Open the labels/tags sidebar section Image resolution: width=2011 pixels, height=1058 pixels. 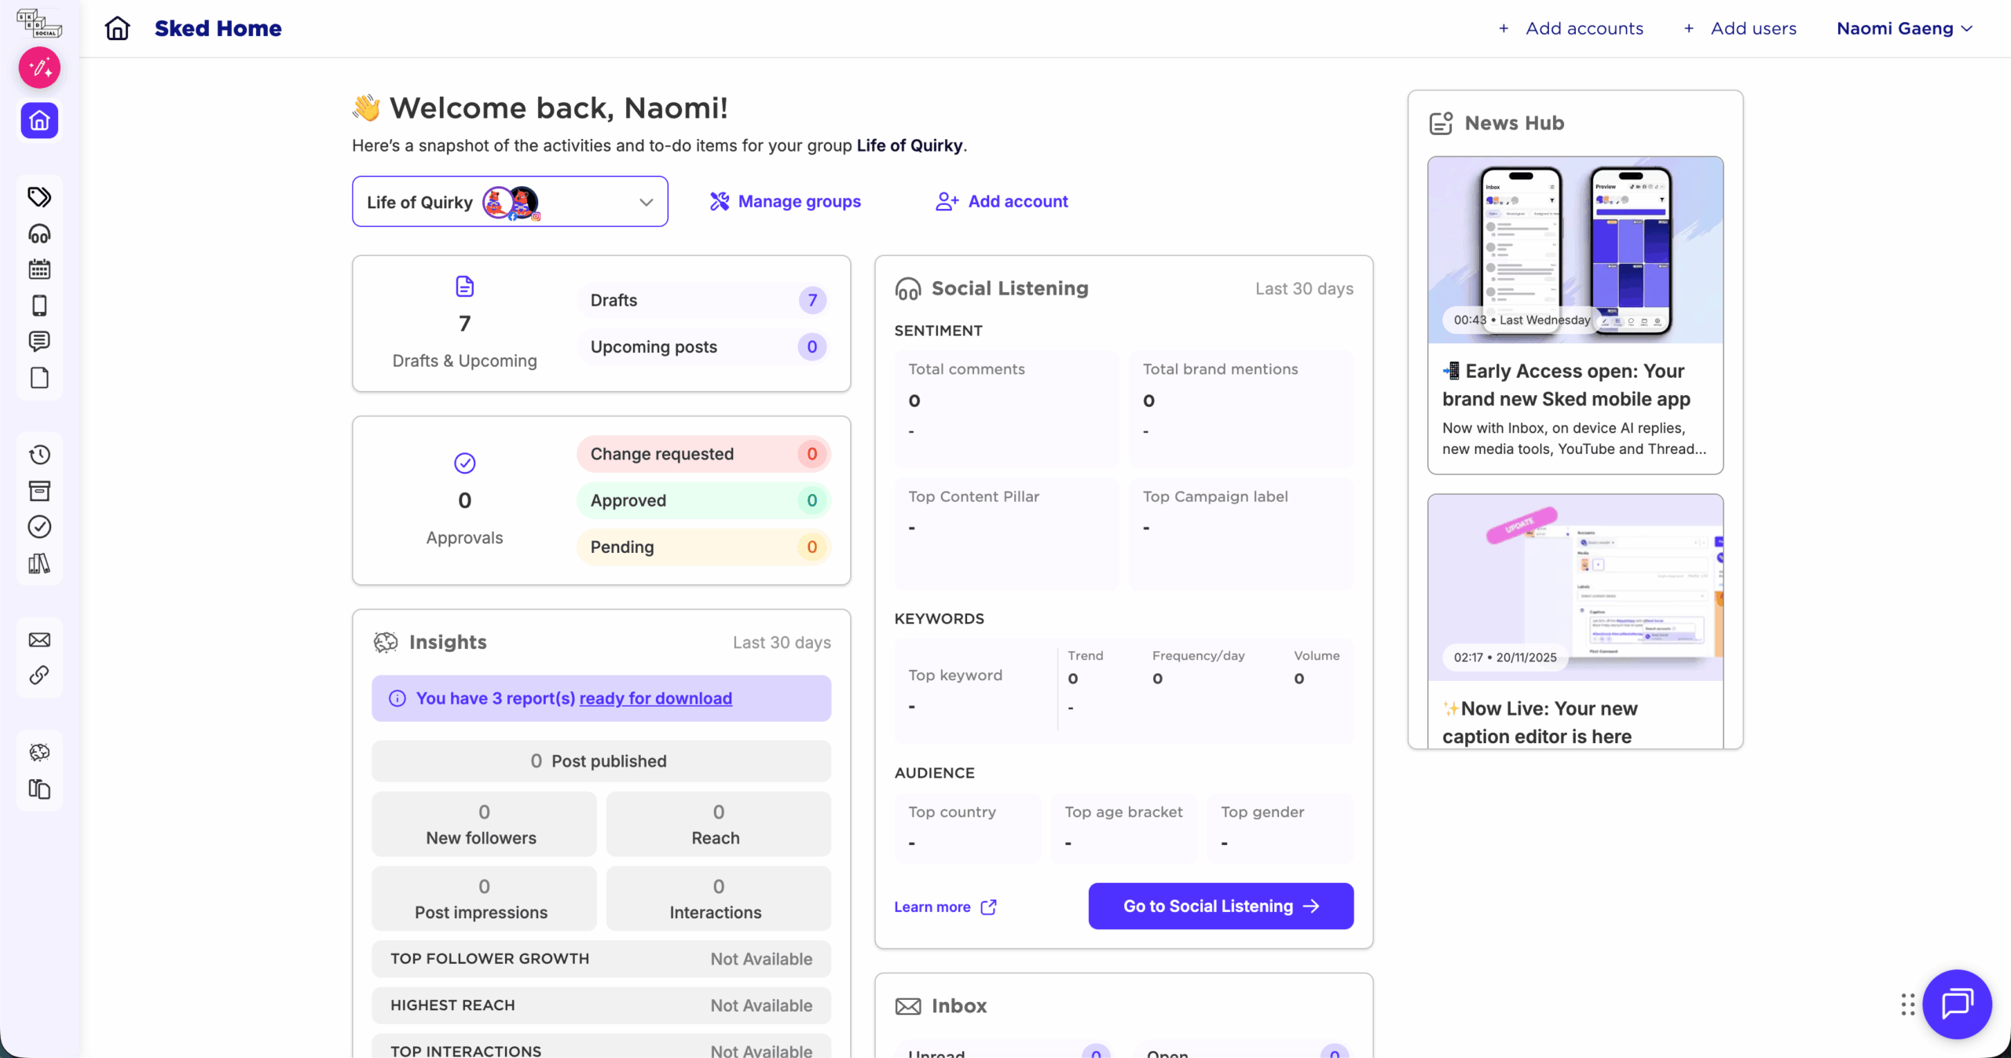pos(39,197)
